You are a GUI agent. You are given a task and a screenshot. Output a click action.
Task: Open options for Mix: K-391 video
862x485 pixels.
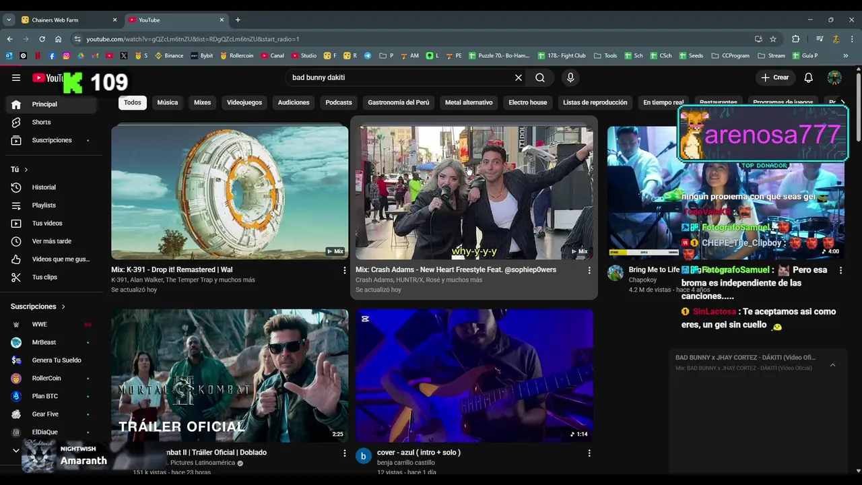[x=345, y=270]
